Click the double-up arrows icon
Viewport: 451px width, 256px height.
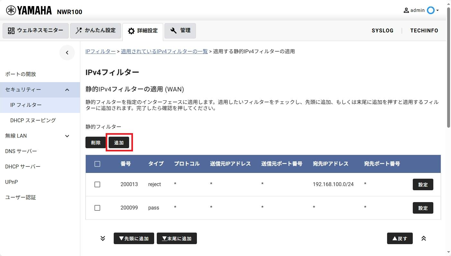(424, 238)
